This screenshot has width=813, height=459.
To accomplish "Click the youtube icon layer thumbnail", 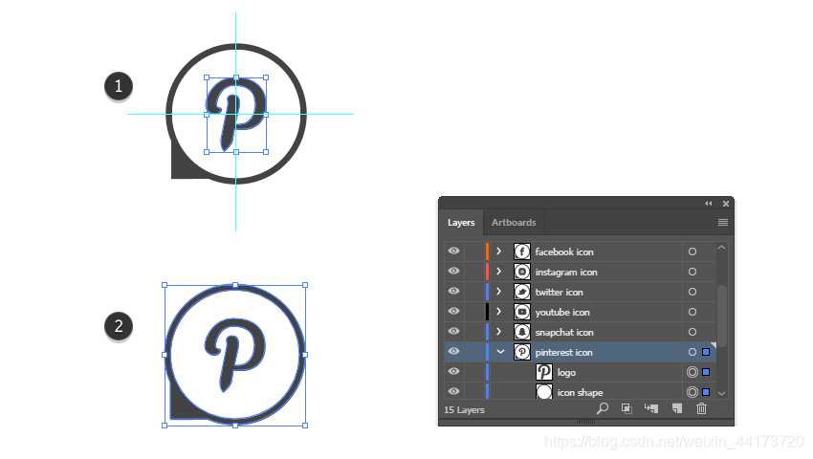I will coord(522,312).
